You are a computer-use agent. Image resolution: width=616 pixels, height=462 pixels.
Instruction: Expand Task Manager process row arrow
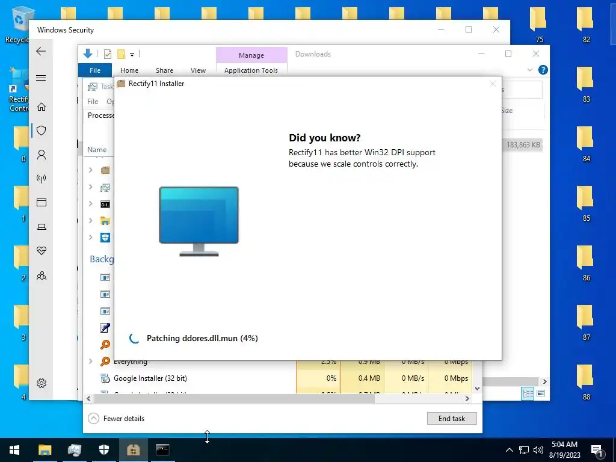pos(91,186)
